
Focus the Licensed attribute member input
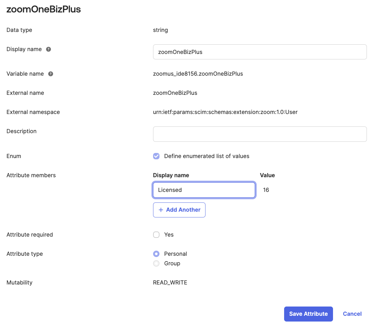[x=204, y=190]
